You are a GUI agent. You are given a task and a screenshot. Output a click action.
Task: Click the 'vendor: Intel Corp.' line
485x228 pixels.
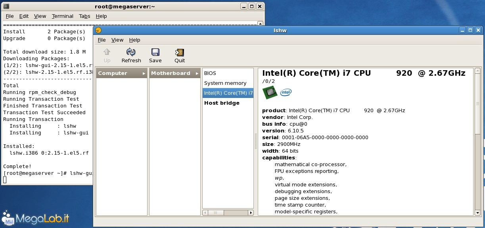288,117
